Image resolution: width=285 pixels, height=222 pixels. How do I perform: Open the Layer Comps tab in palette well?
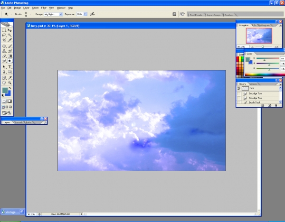214,15
